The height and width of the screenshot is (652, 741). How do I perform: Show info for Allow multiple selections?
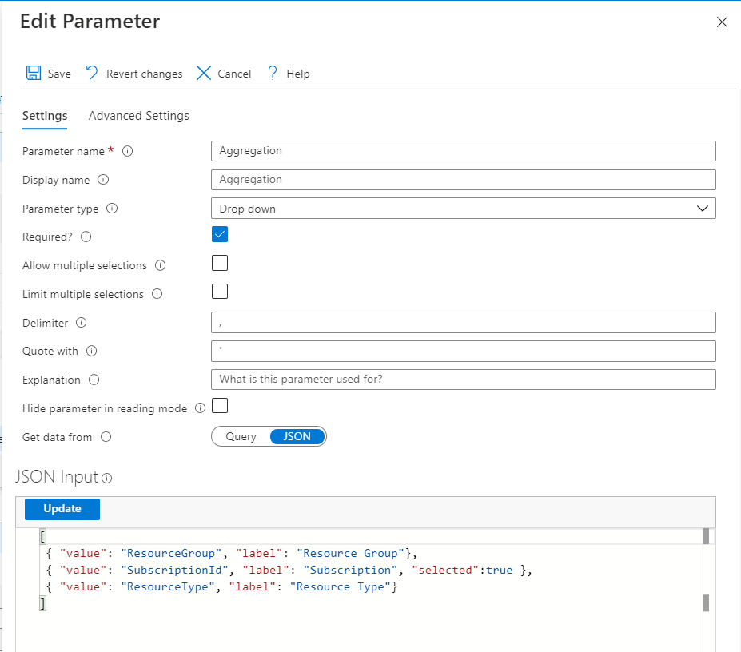pyautogui.click(x=160, y=265)
